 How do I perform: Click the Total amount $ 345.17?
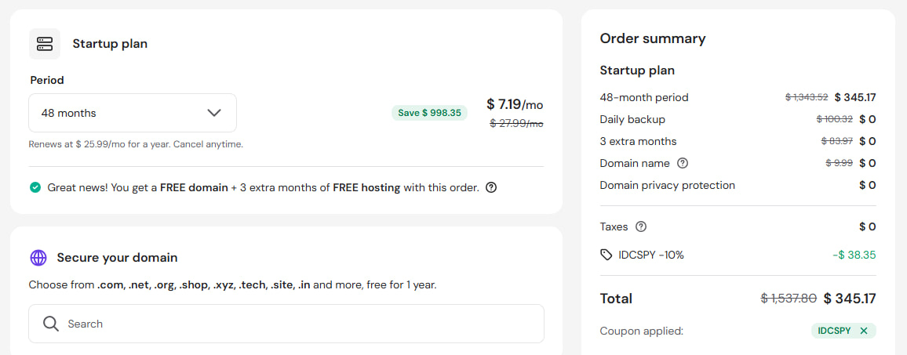(850, 299)
